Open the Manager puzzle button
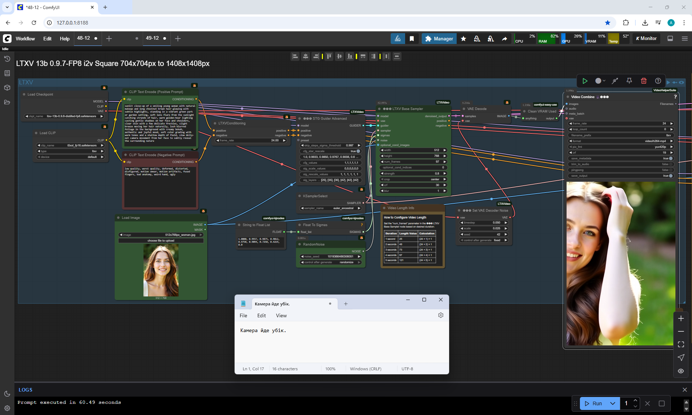 click(439, 39)
